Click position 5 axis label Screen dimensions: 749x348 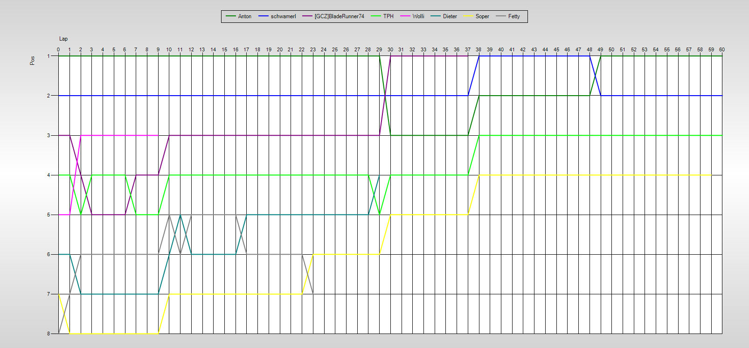tap(49, 215)
